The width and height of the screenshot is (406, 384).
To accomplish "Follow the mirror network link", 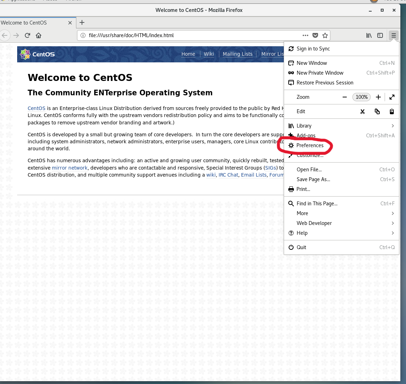I will (70, 168).
